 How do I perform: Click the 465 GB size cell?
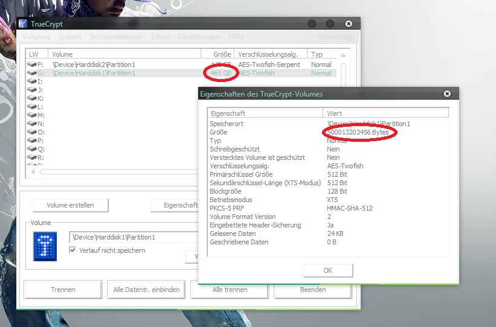pyautogui.click(x=221, y=73)
